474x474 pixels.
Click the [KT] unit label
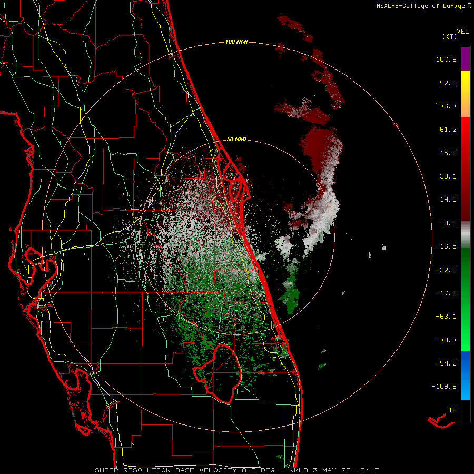pos(449,37)
